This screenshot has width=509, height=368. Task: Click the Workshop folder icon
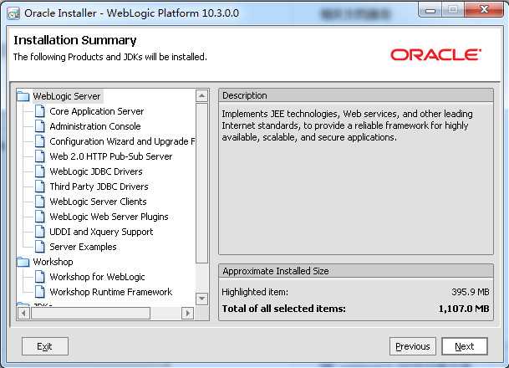tap(23, 262)
